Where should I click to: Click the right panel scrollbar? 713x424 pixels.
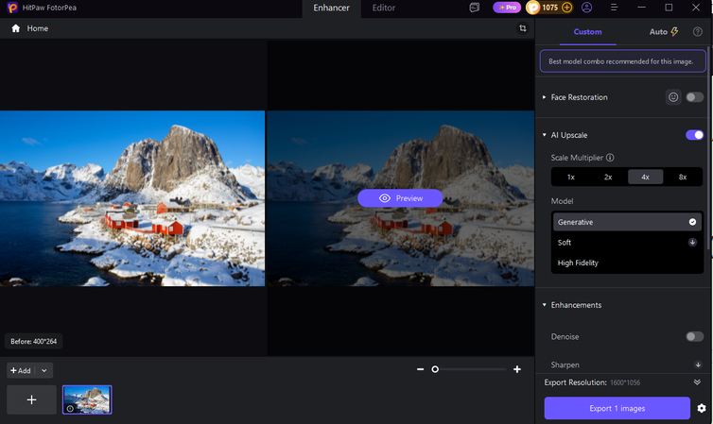[x=708, y=147]
